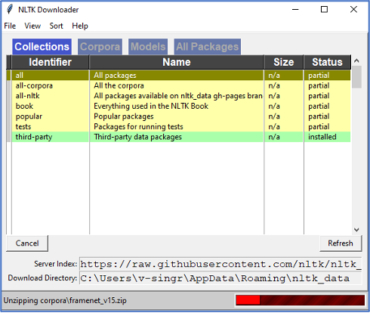
Task: Maximize the NLTK Downloader window
Action: point(324,10)
